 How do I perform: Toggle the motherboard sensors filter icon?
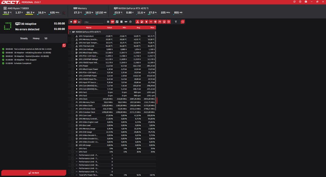pyautogui.click(x=117, y=22)
